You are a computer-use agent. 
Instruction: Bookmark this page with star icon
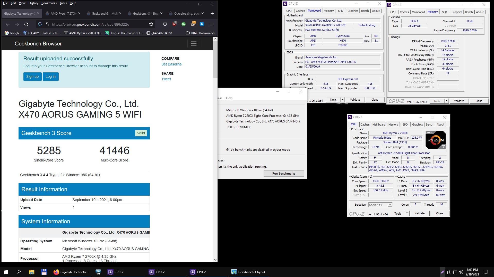(151, 24)
